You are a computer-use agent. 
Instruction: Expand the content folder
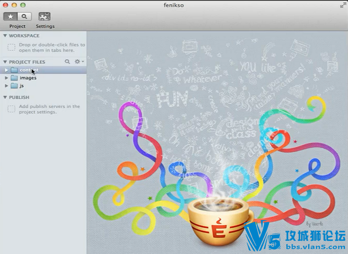(x=6, y=70)
